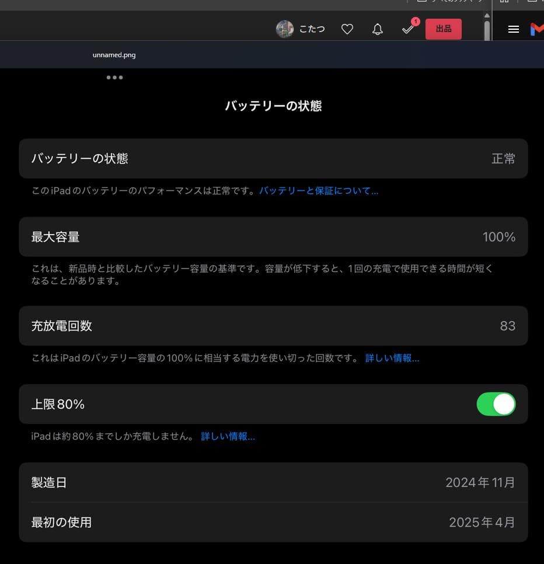Open notifications via the bell icon

point(378,29)
